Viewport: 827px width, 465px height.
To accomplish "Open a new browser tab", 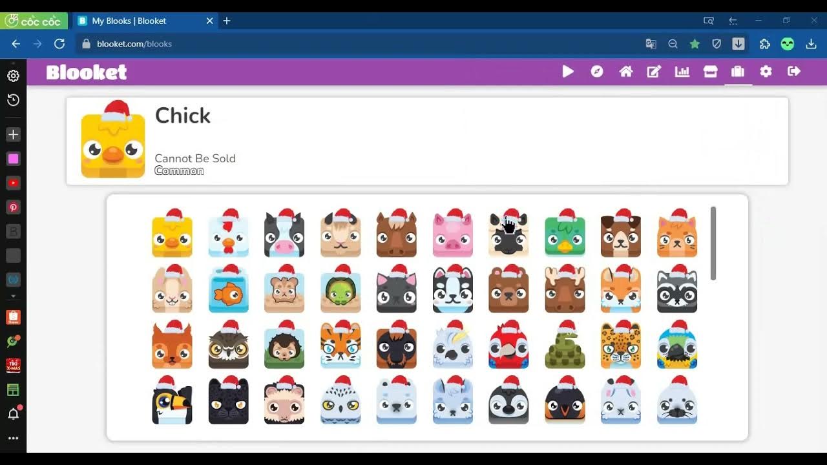I will [x=227, y=21].
